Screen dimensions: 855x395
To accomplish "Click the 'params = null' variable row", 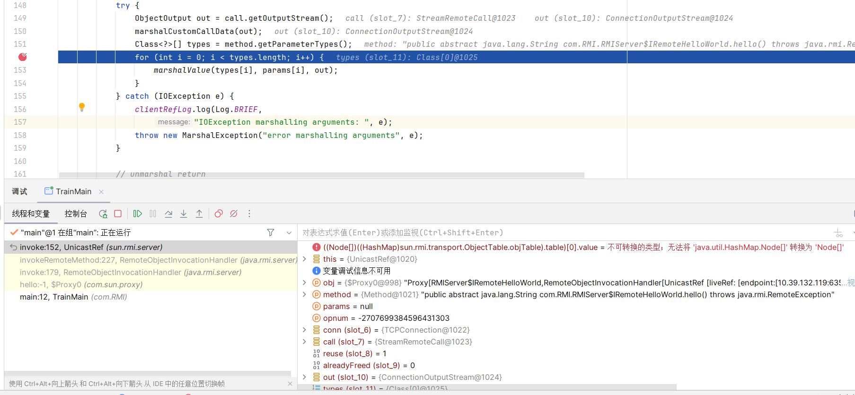I will tap(576, 306).
